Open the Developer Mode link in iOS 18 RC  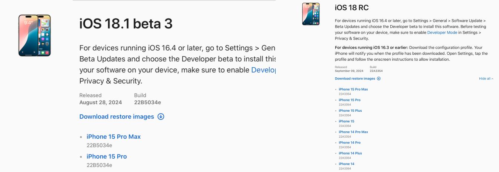click(442, 33)
